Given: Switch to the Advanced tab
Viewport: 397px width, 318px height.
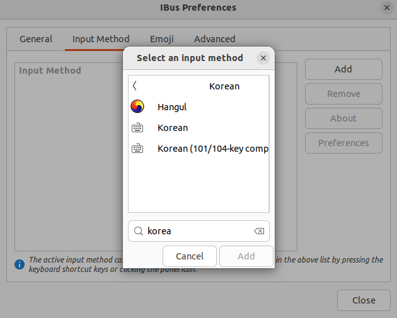Looking at the screenshot, I should pyautogui.click(x=215, y=39).
